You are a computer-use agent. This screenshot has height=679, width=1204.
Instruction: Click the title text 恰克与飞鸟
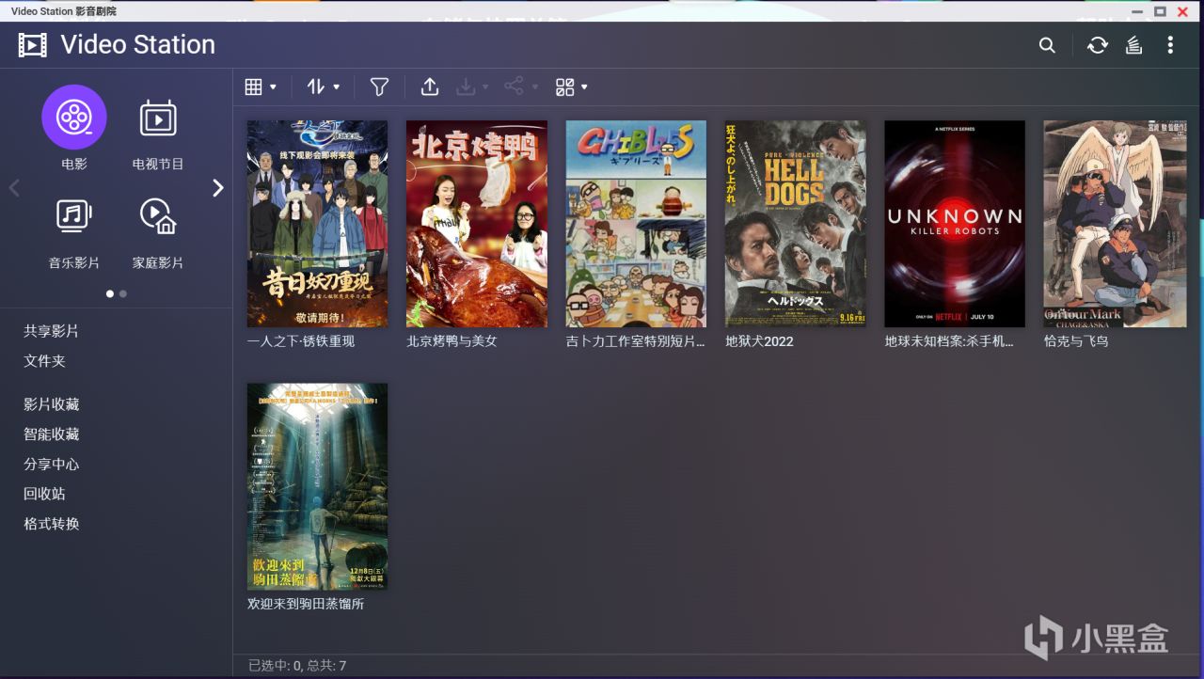click(x=1076, y=341)
